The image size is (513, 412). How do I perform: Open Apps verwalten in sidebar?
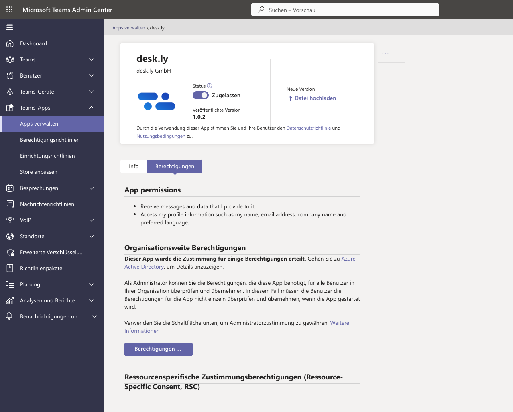52,124
